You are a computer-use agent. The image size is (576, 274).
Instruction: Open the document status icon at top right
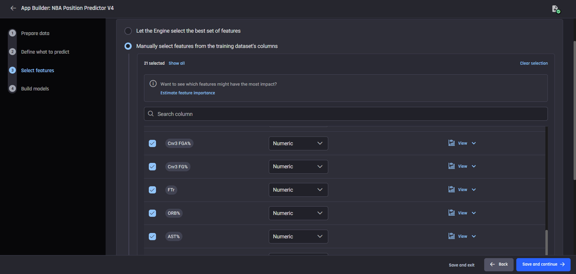click(x=556, y=9)
